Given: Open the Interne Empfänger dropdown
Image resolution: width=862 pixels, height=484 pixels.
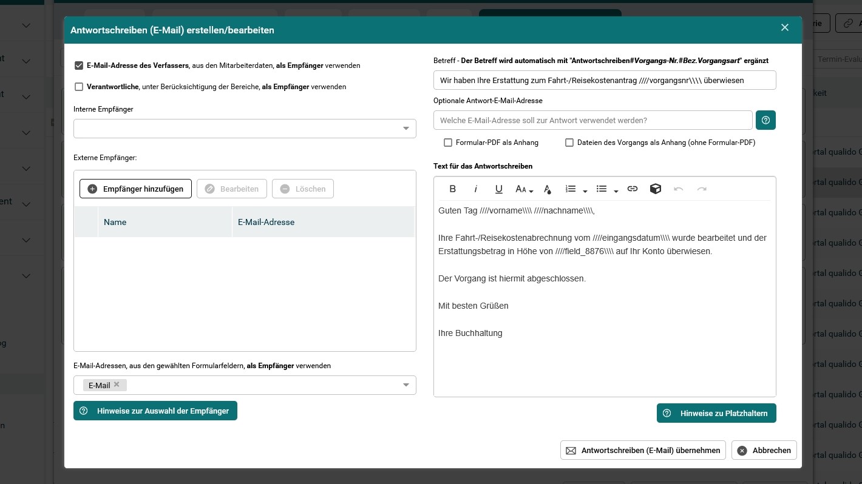Looking at the screenshot, I should [x=245, y=129].
